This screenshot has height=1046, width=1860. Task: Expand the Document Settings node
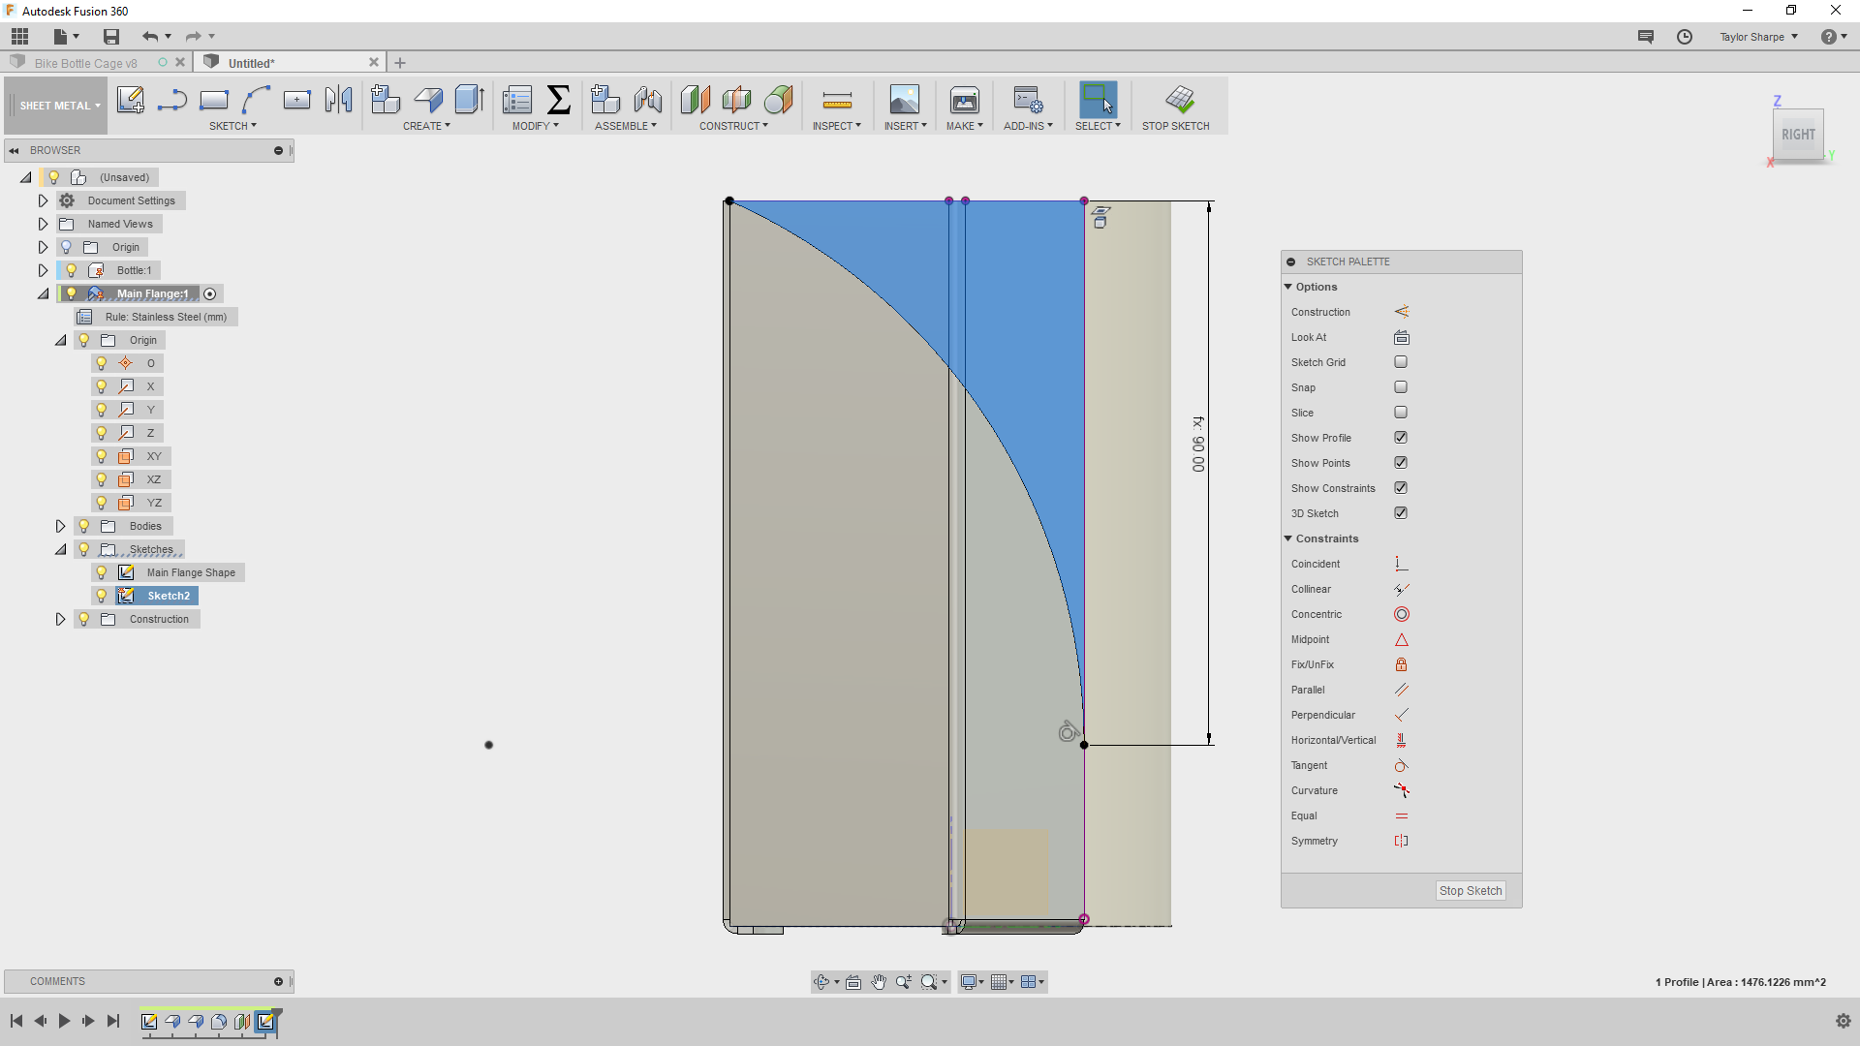pyautogui.click(x=43, y=200)
